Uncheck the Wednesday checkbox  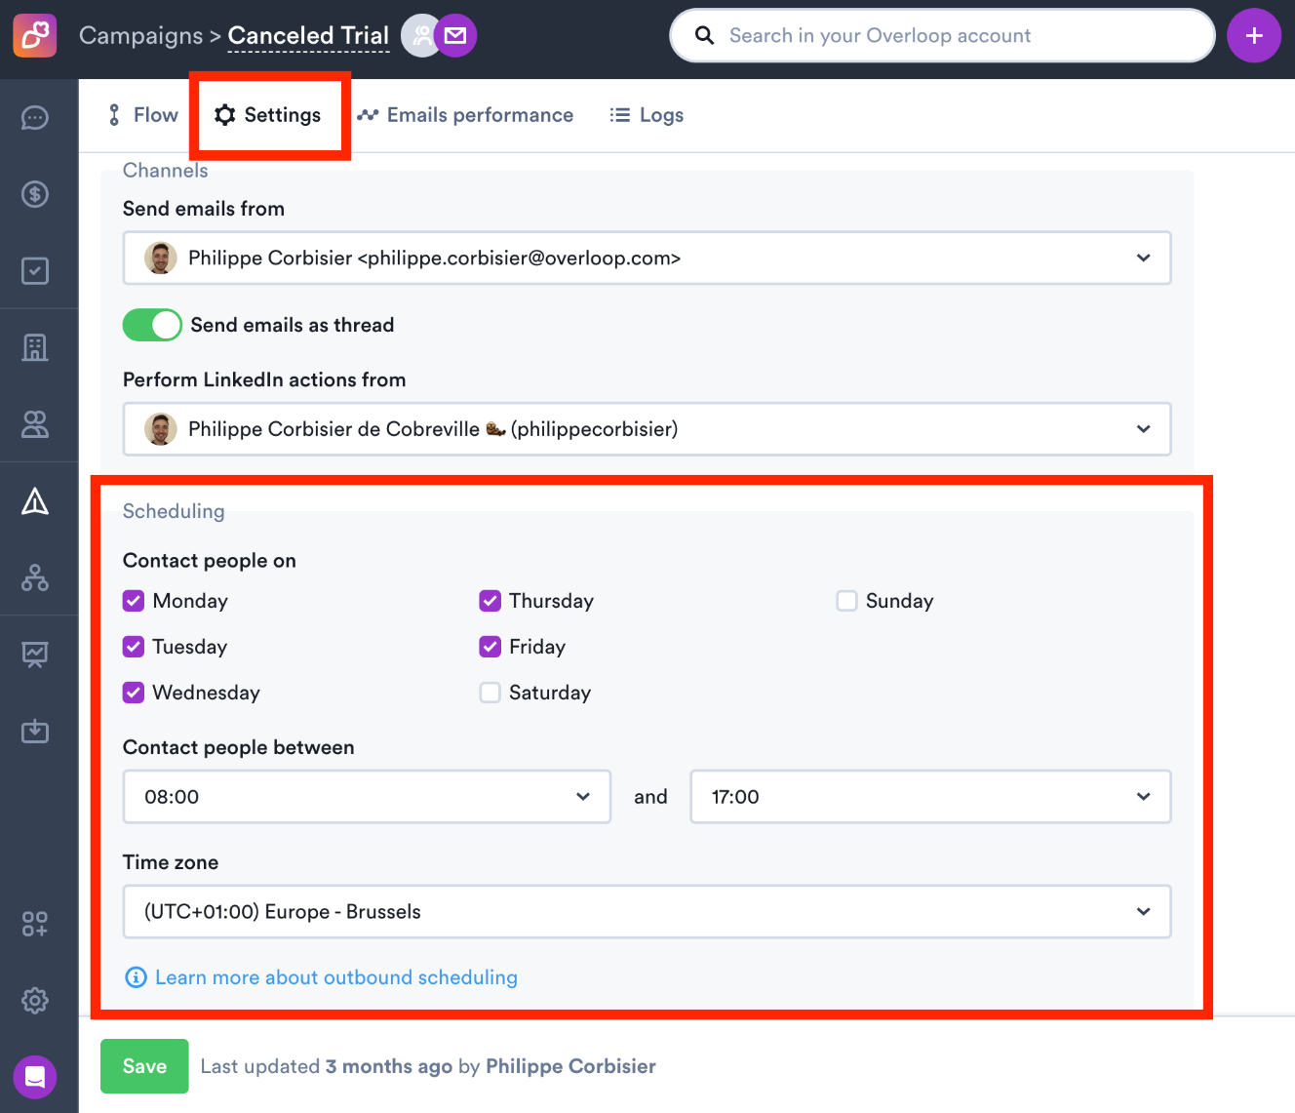coord(134,693)
